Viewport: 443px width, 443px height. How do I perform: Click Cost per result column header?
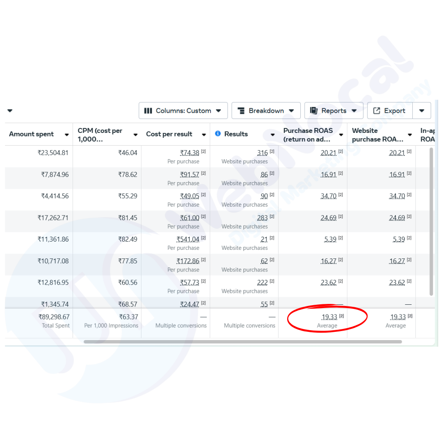point(169,134)
